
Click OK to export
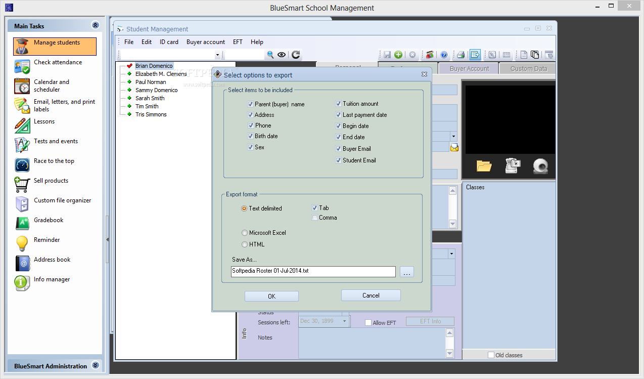(271, 297)
